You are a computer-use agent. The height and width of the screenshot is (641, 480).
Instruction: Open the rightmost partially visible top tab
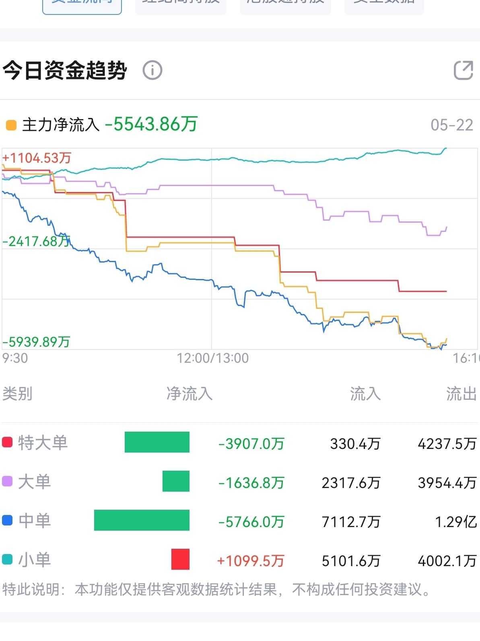[384, 5]
